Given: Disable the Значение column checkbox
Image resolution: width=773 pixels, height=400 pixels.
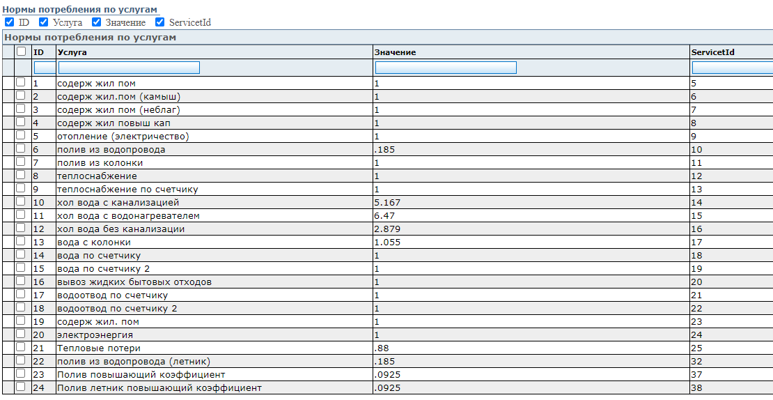Looking at the screenshot, I should tap(97, 22).
